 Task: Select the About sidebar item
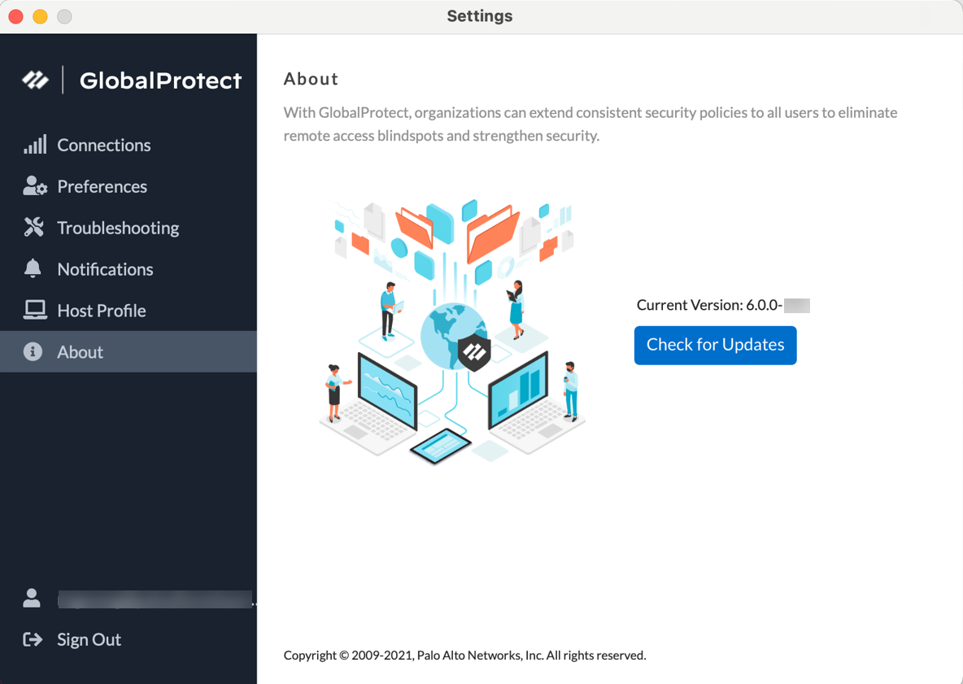tap(81, 352)
